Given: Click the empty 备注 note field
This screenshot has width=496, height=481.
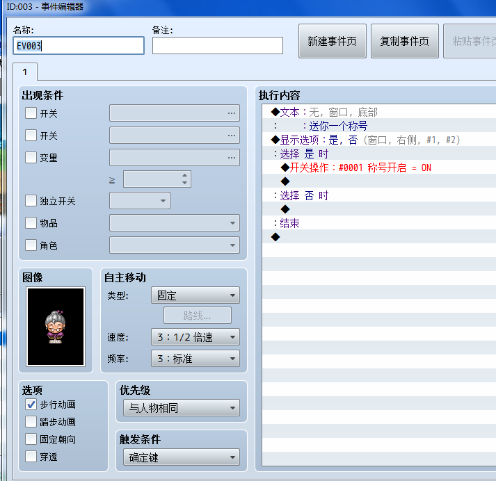Looking at the screenshot, I should (x=217, y=46).
